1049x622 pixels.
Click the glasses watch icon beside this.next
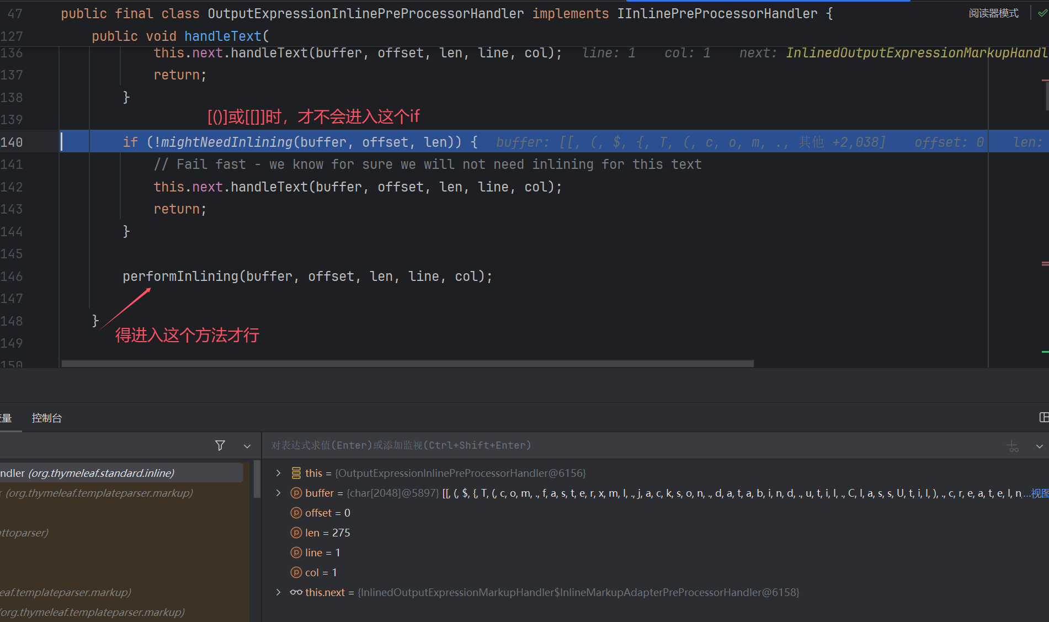point(296,592)
